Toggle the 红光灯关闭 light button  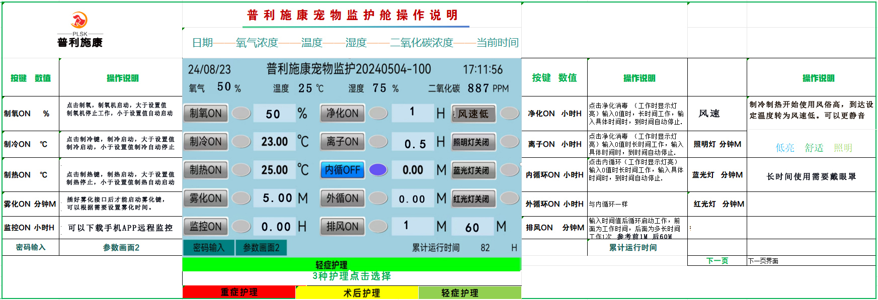click(473, 198)
